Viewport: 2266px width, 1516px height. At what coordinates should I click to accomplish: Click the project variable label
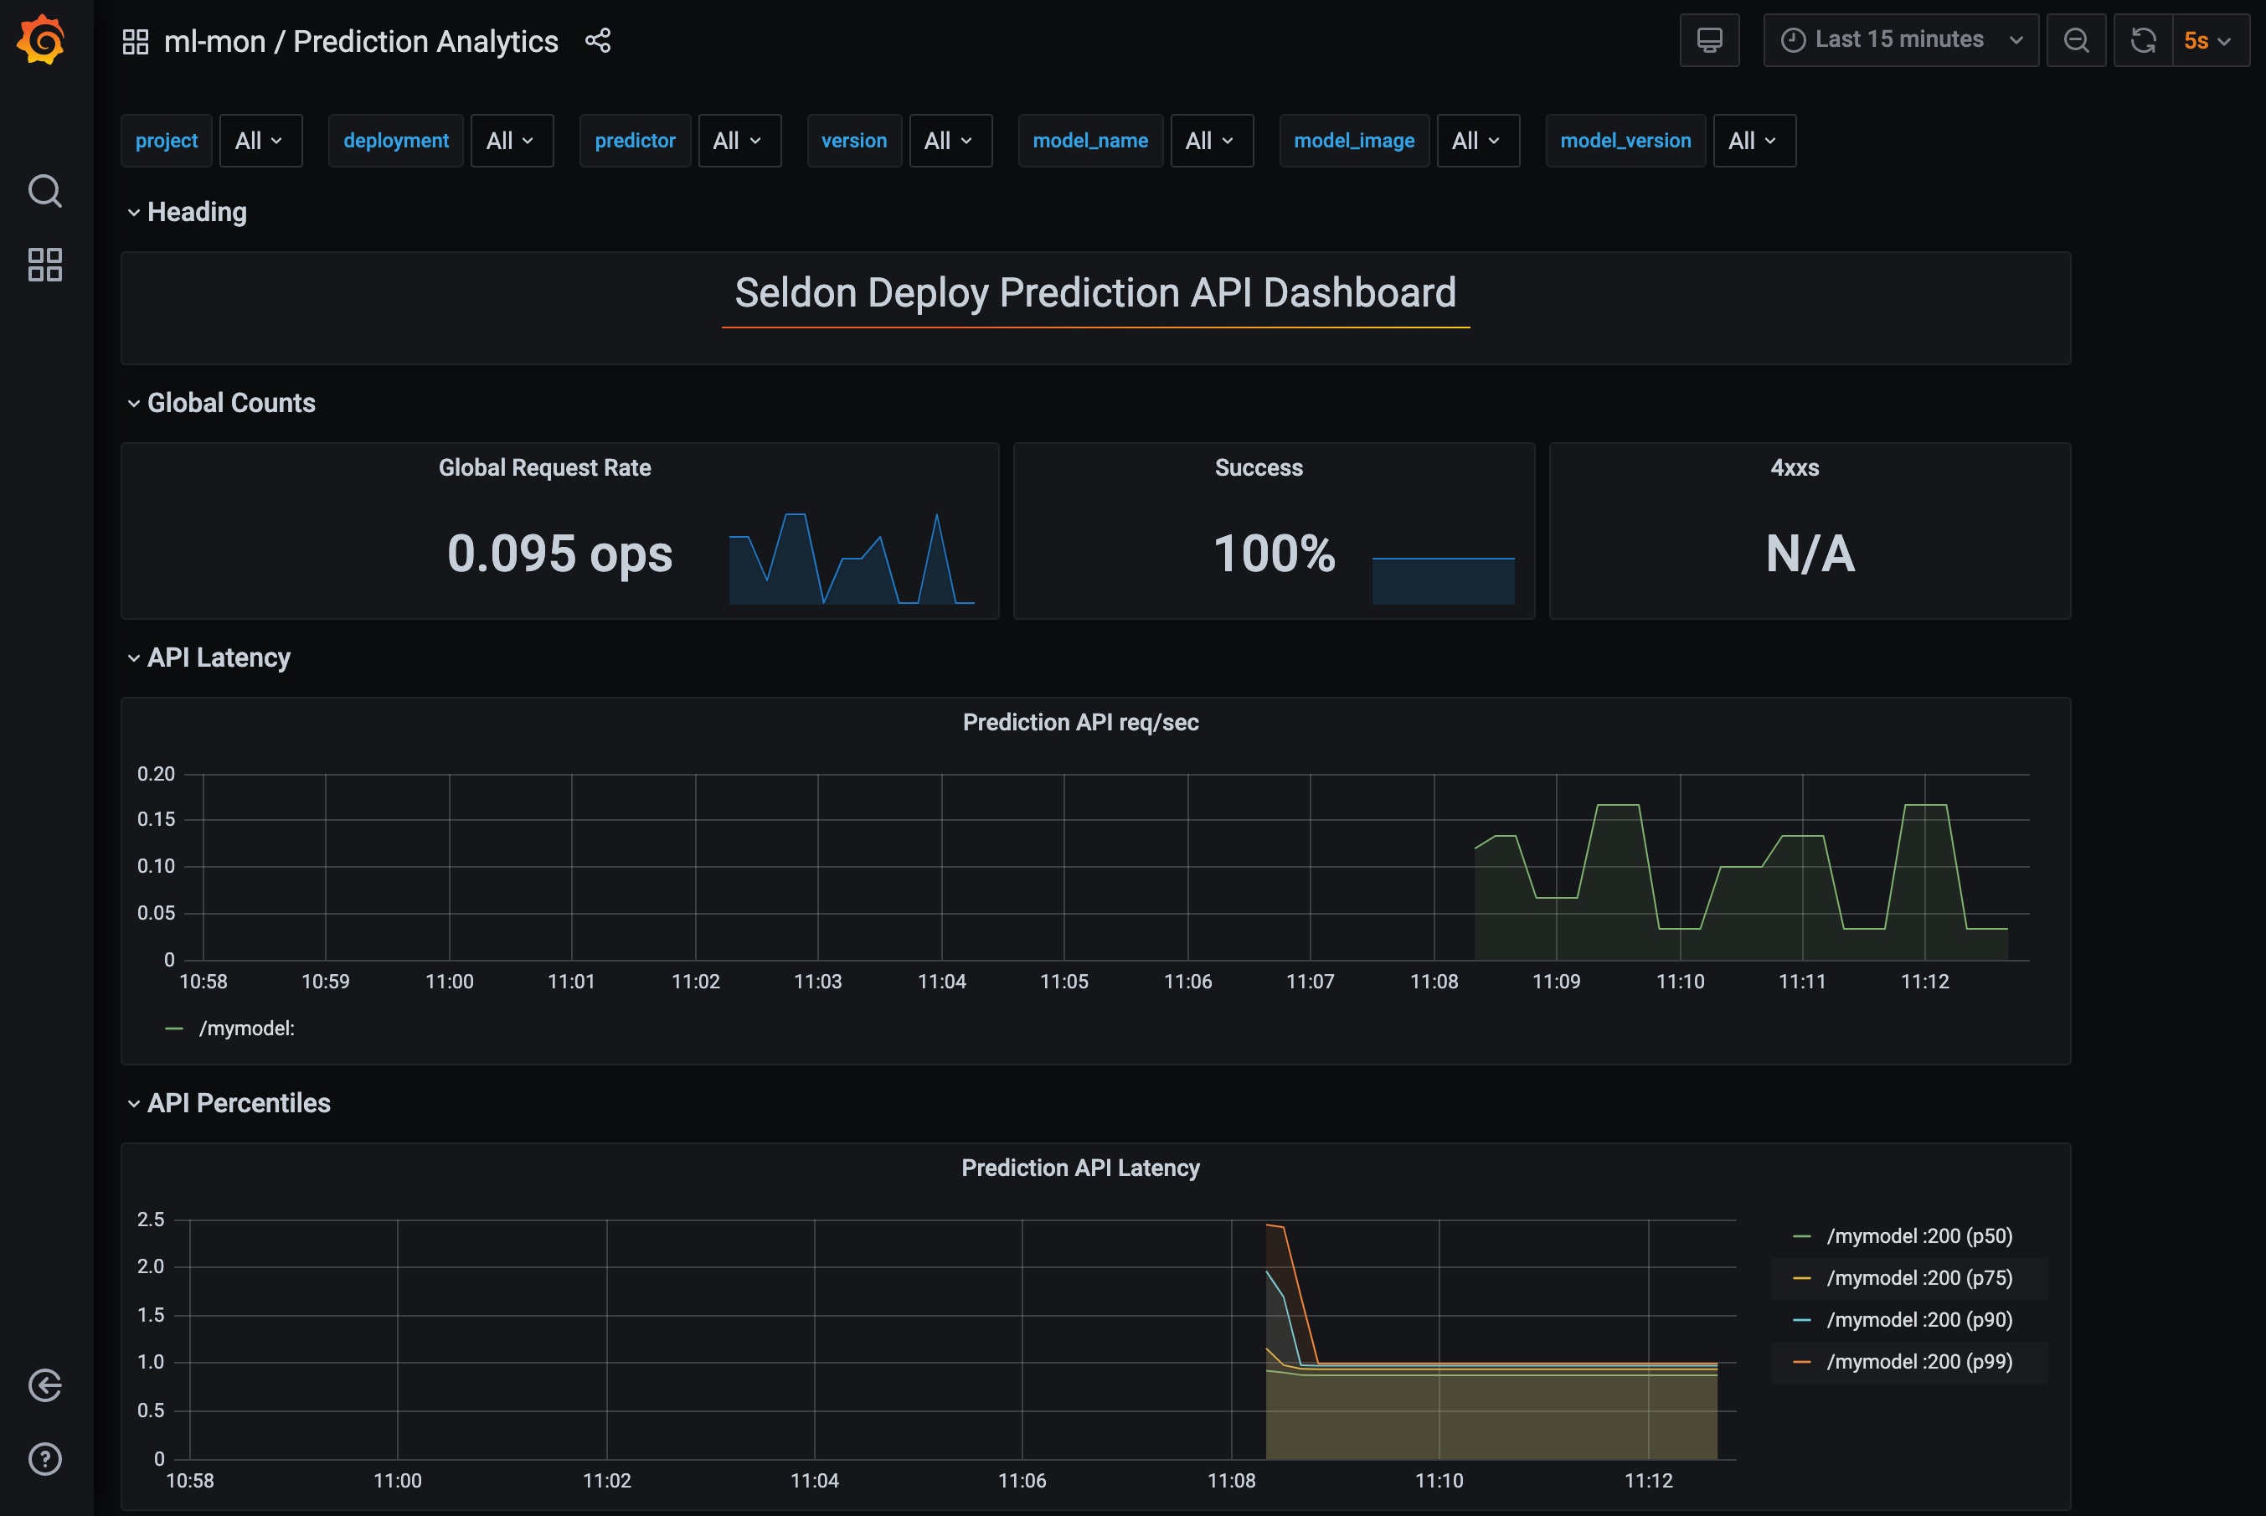coord(167,142)
